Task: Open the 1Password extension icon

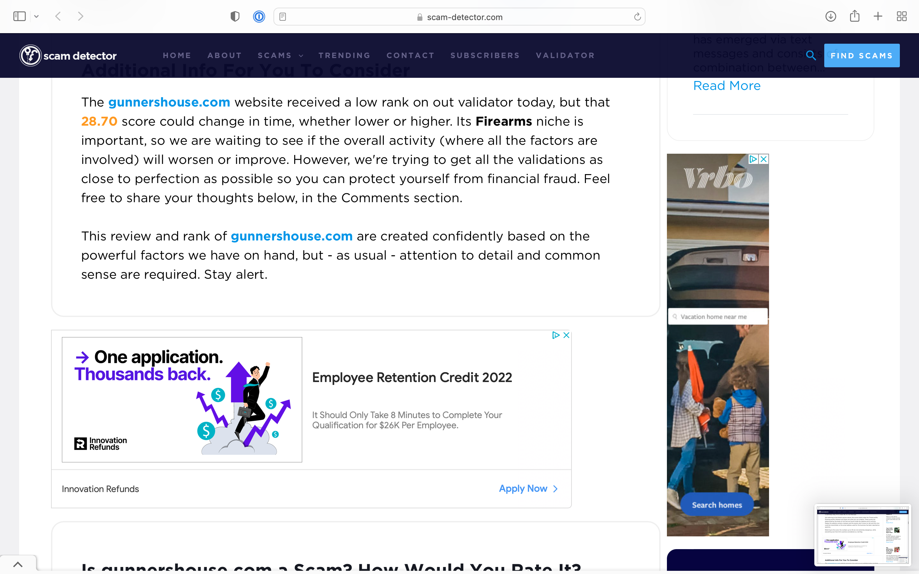Action: click(259, 17)
